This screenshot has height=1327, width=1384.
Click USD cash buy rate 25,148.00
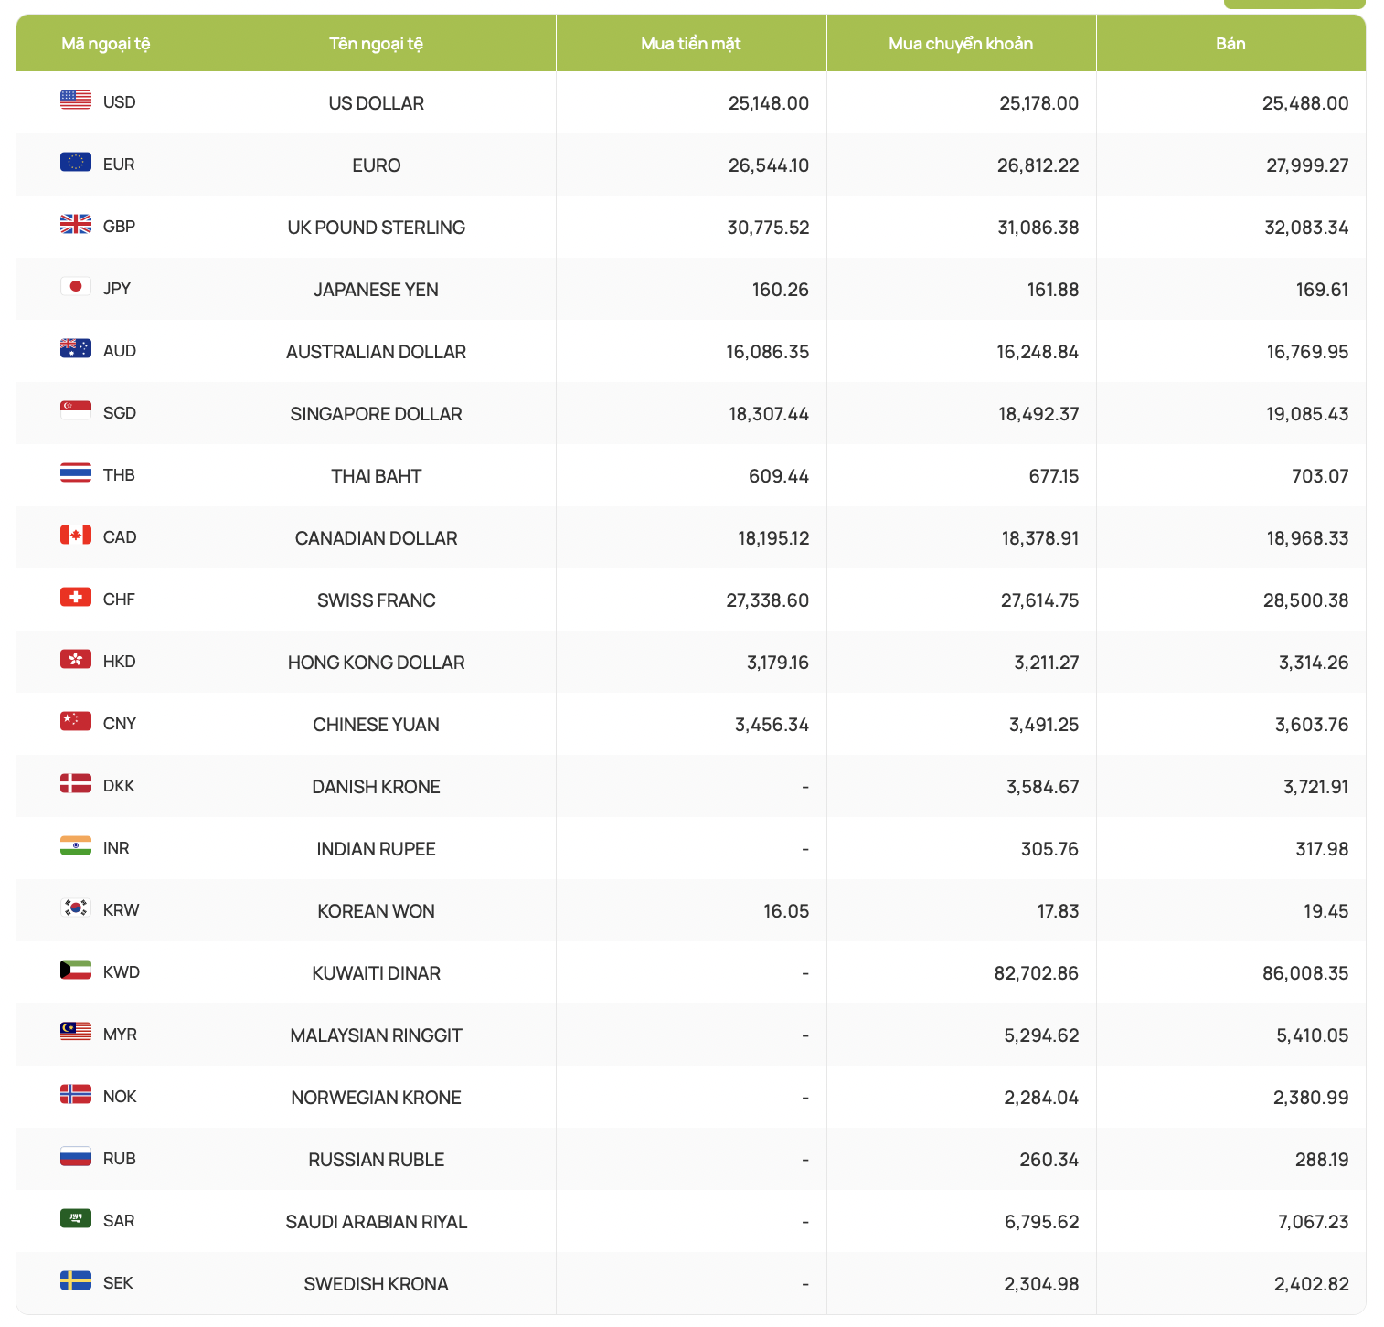point(769,103)
